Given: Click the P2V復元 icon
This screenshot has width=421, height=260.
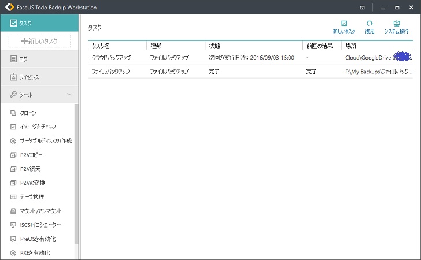Looking at the screenshot, I should (13, 169).
